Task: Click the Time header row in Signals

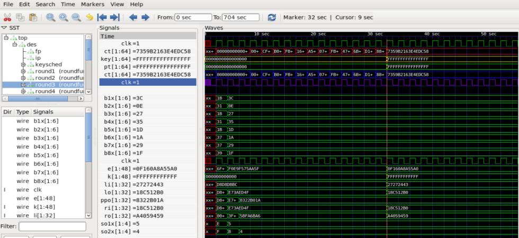Action: pyautogui.click(x=148, y=36)
